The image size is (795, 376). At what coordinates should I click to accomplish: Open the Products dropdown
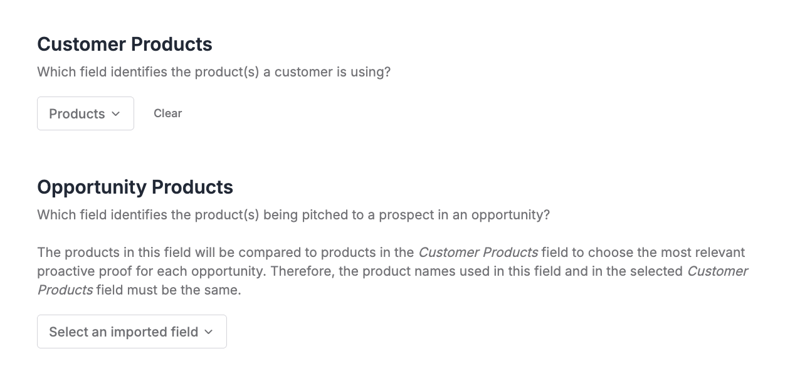(x=85, y=113)
